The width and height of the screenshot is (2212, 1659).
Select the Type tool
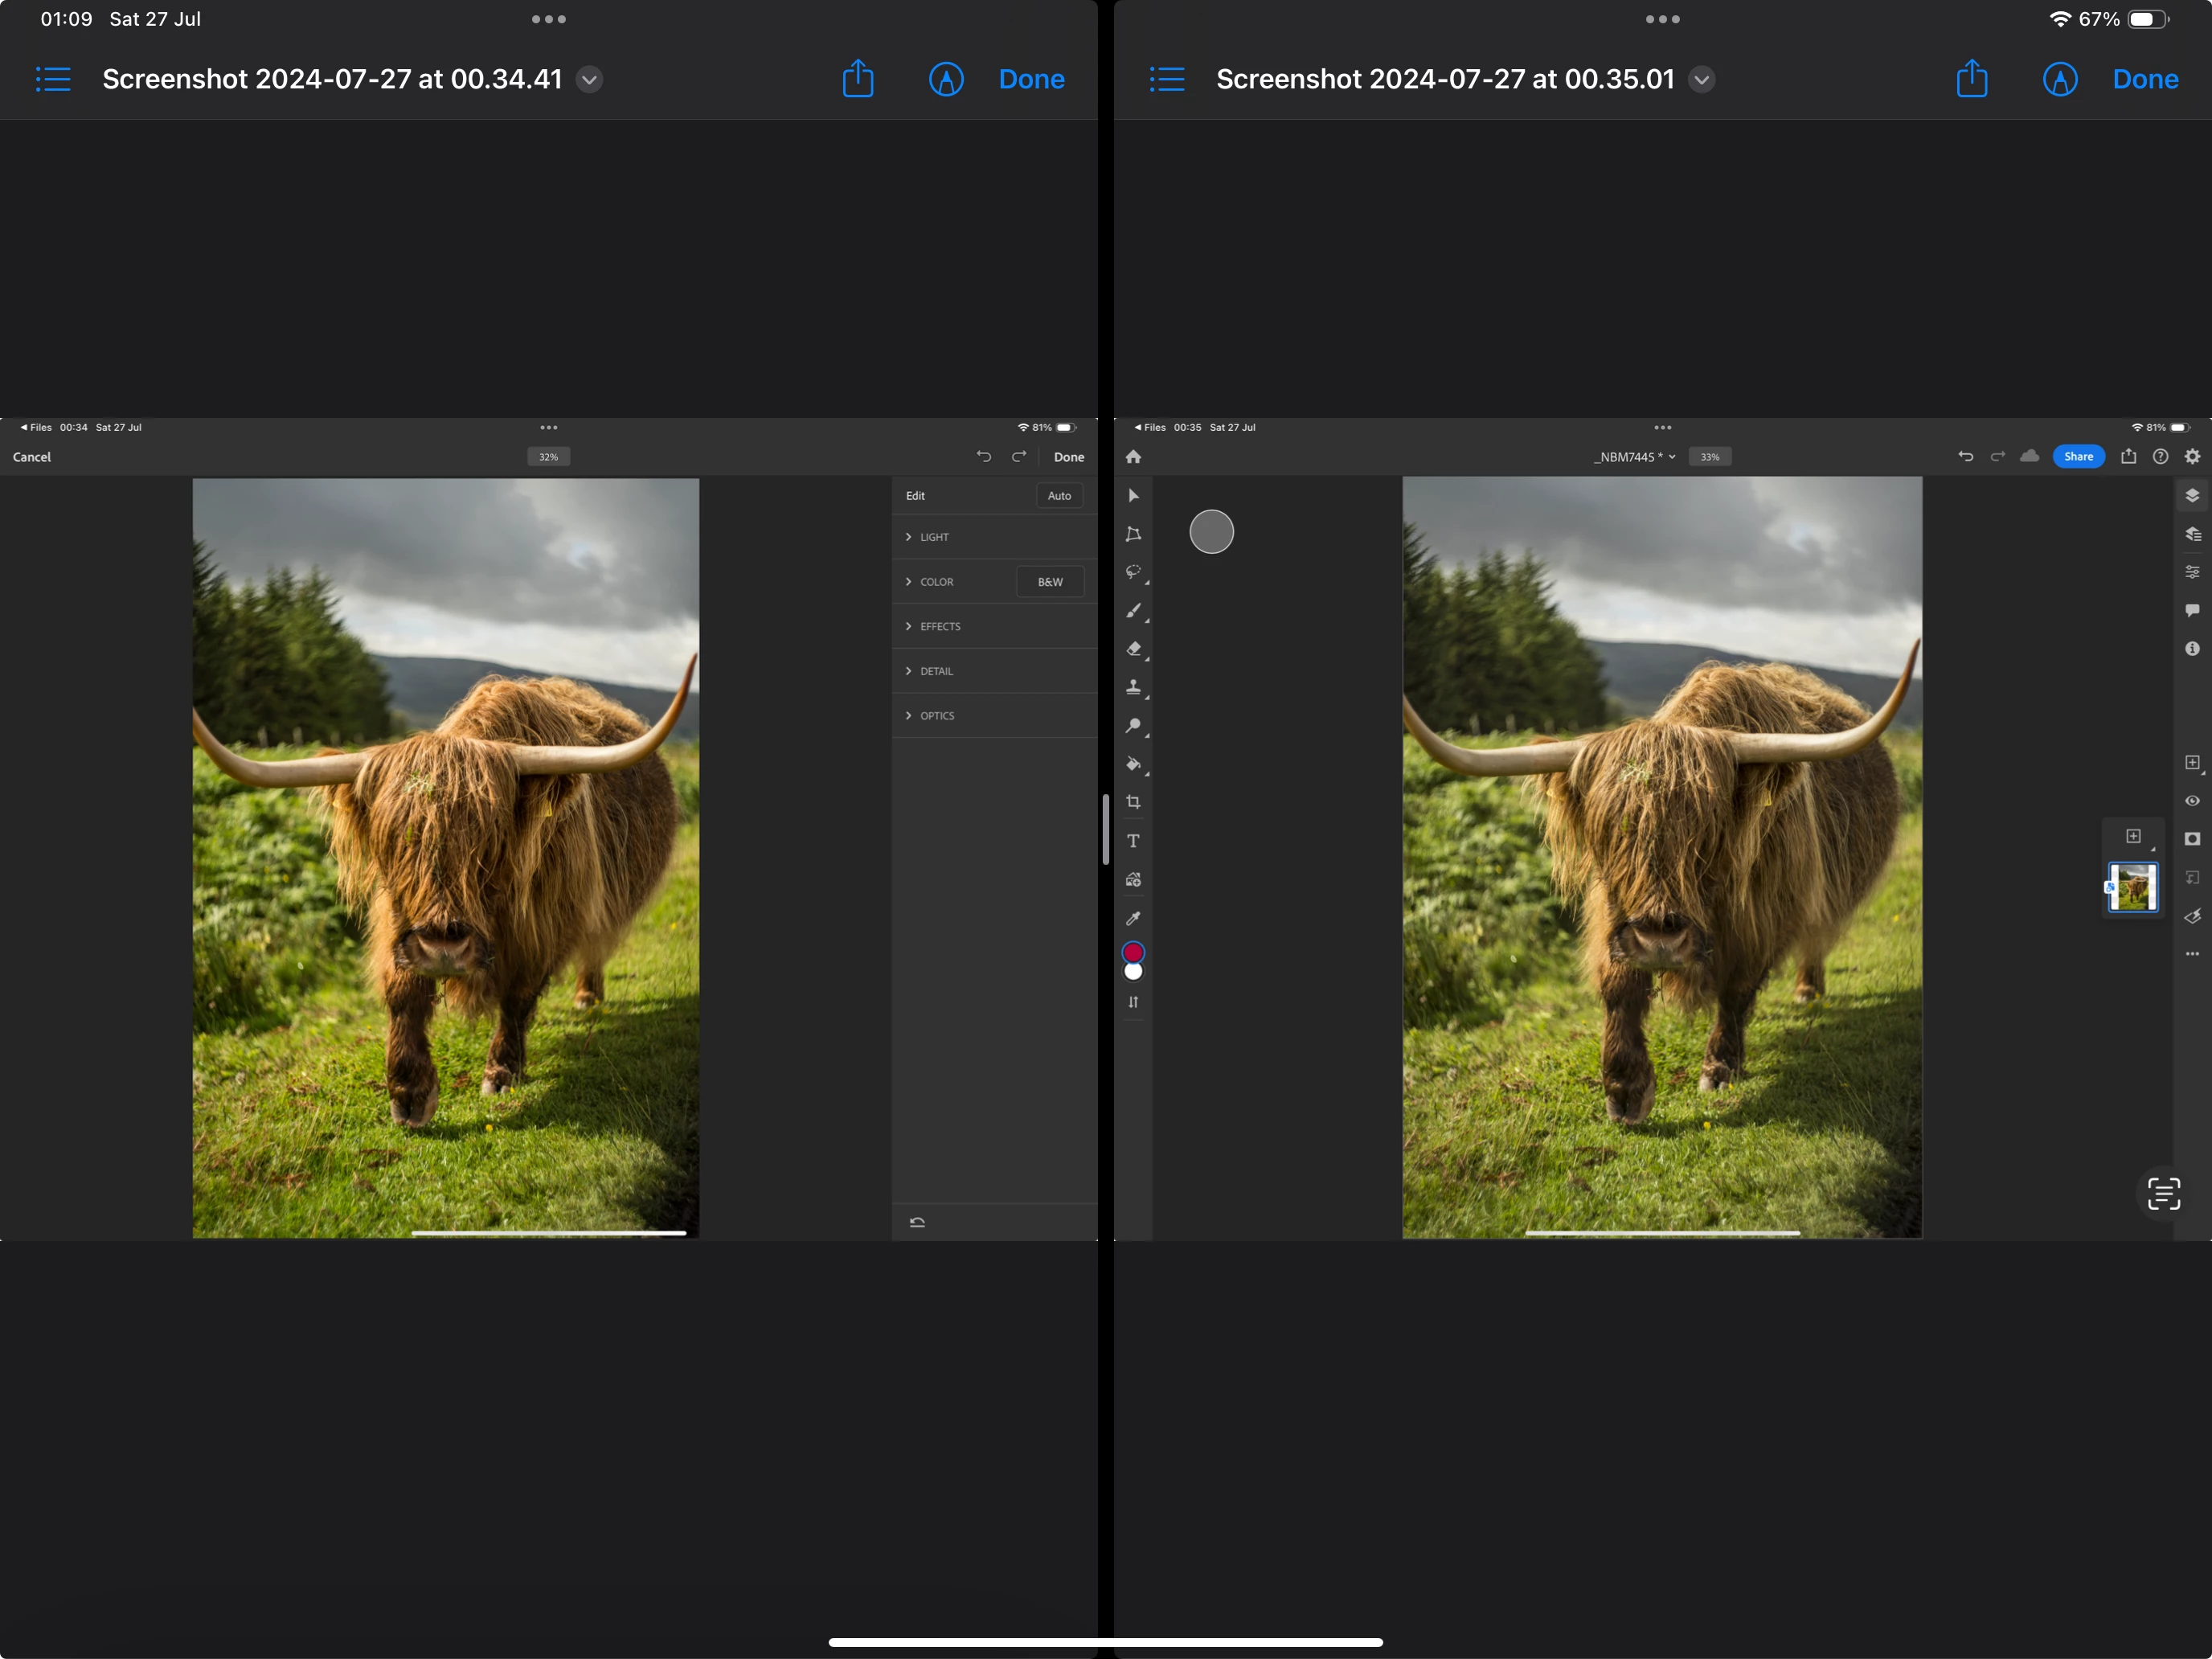pyautogui.click(x=1133, y=841)
